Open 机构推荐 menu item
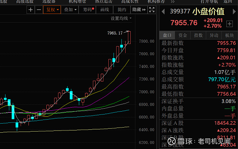The width and height of the screenshot is (238, 149). click(156, 1)
